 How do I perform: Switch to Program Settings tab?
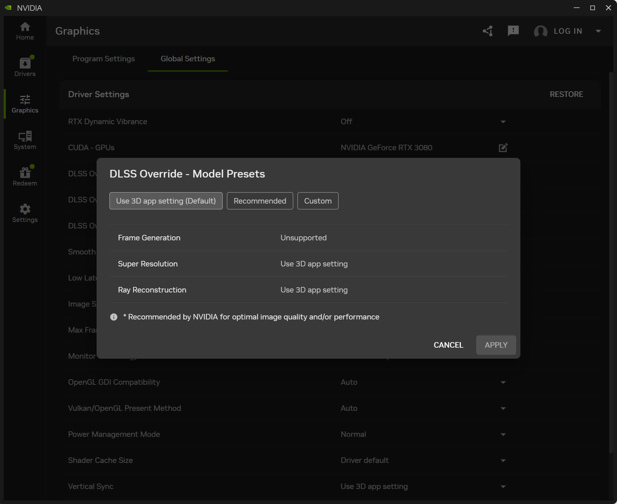pos(103,59)
